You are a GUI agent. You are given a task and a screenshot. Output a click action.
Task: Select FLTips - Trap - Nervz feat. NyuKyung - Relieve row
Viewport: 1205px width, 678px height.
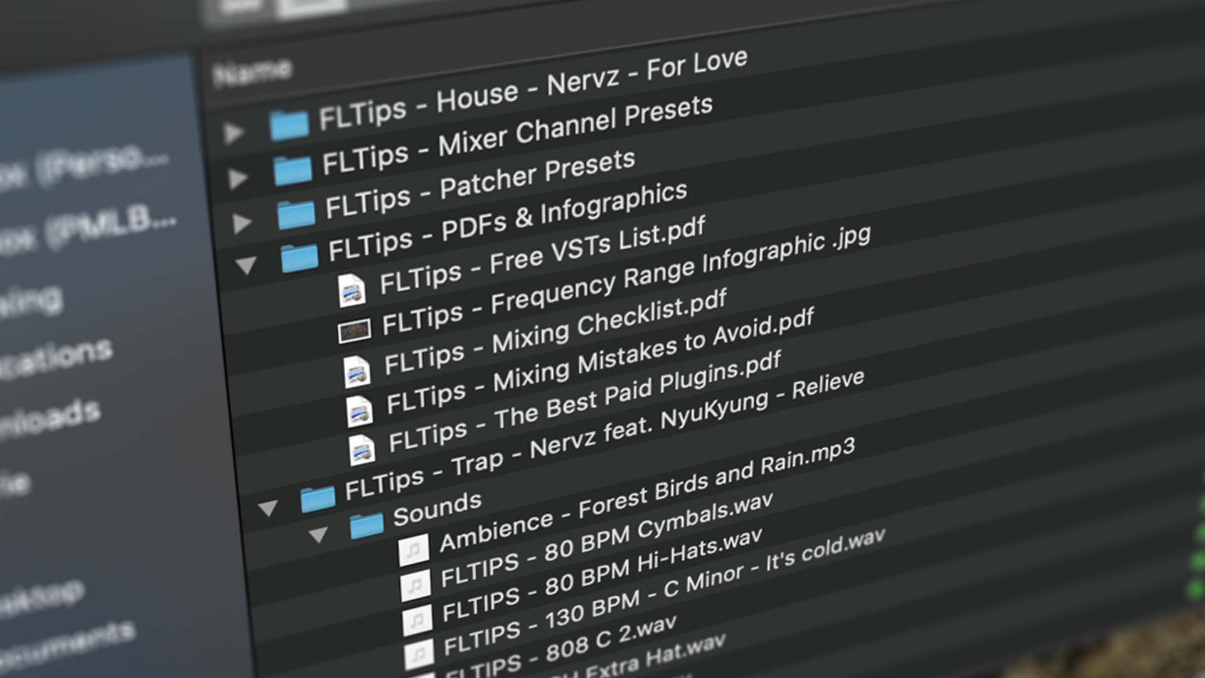pos(604,436)
